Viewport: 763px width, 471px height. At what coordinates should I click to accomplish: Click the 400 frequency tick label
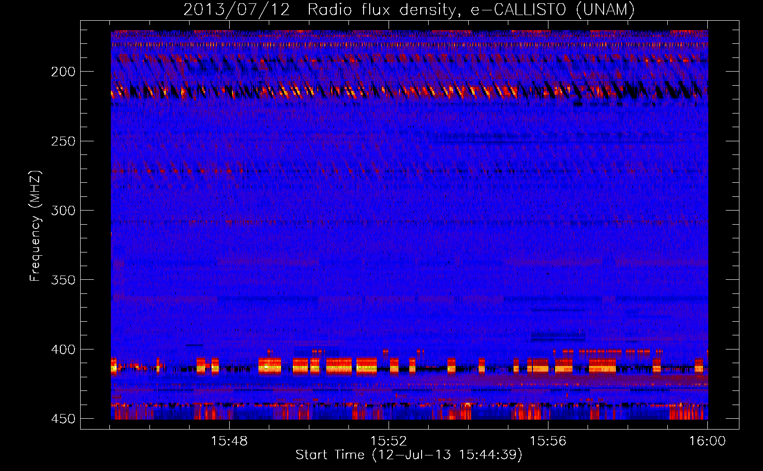63,349
